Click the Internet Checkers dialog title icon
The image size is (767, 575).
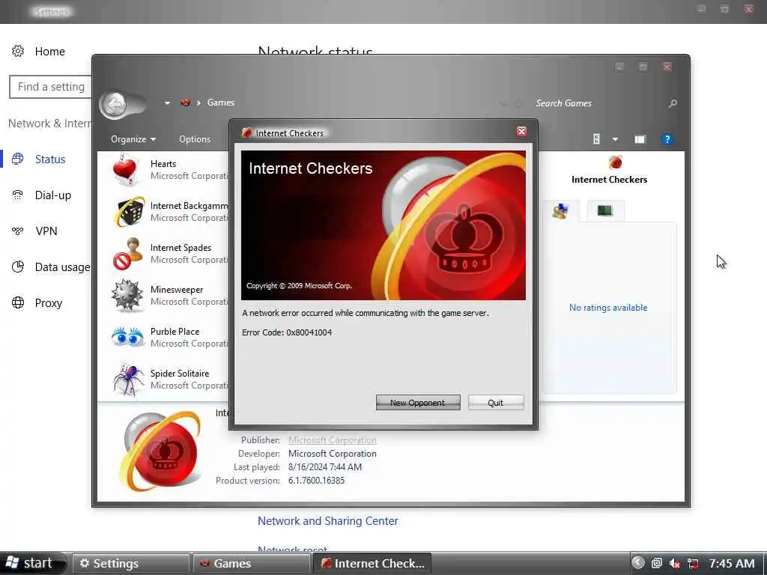tap(246, 133)
